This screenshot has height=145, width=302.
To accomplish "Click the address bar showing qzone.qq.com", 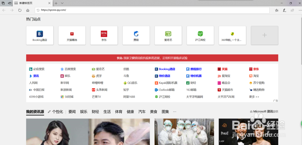I will click(152, 10).
